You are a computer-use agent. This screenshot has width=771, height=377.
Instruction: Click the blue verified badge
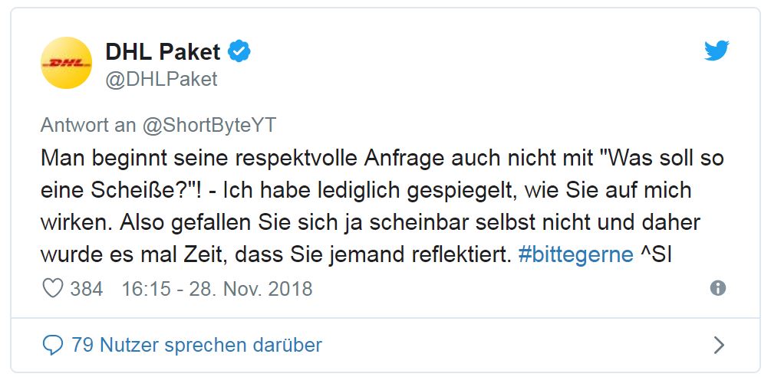tap(240, 52)
